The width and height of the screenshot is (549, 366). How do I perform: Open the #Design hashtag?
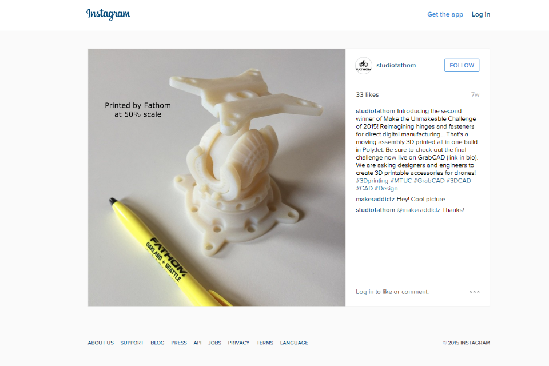(x=386, y=188)
